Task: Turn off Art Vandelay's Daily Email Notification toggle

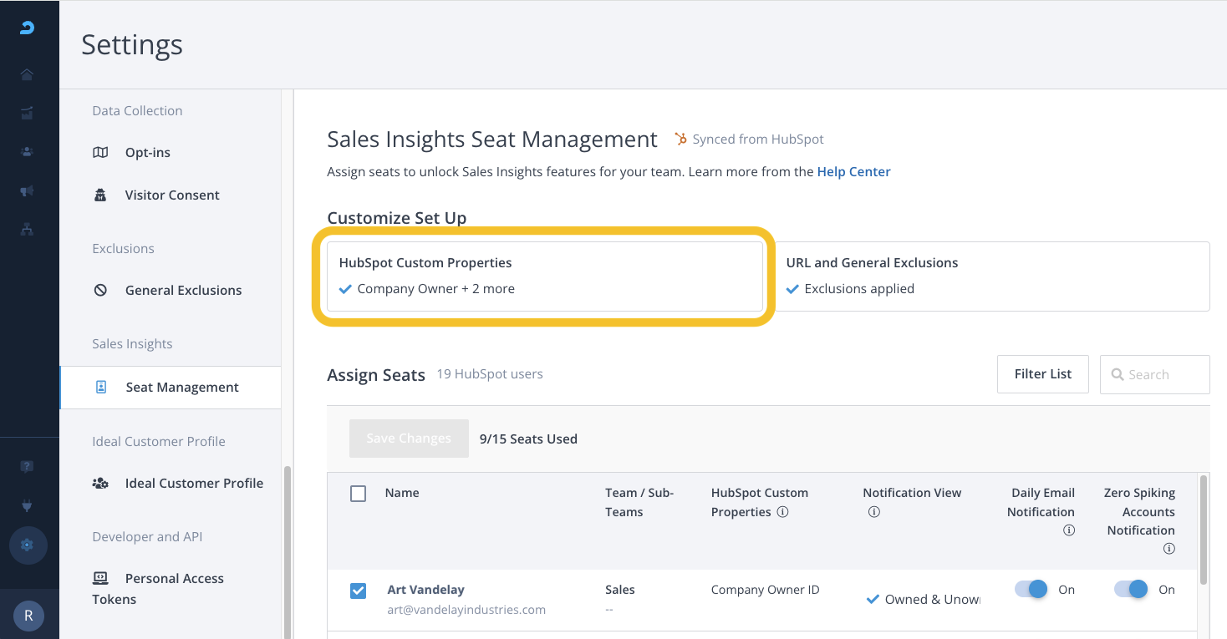Action: tap(1031, 590)
